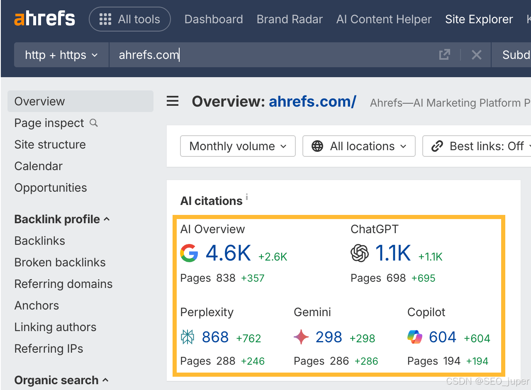The height and width of the screenshot is (390, 531).
Task: Click the Ahrefs logo
Action: [x=45, y=19]
